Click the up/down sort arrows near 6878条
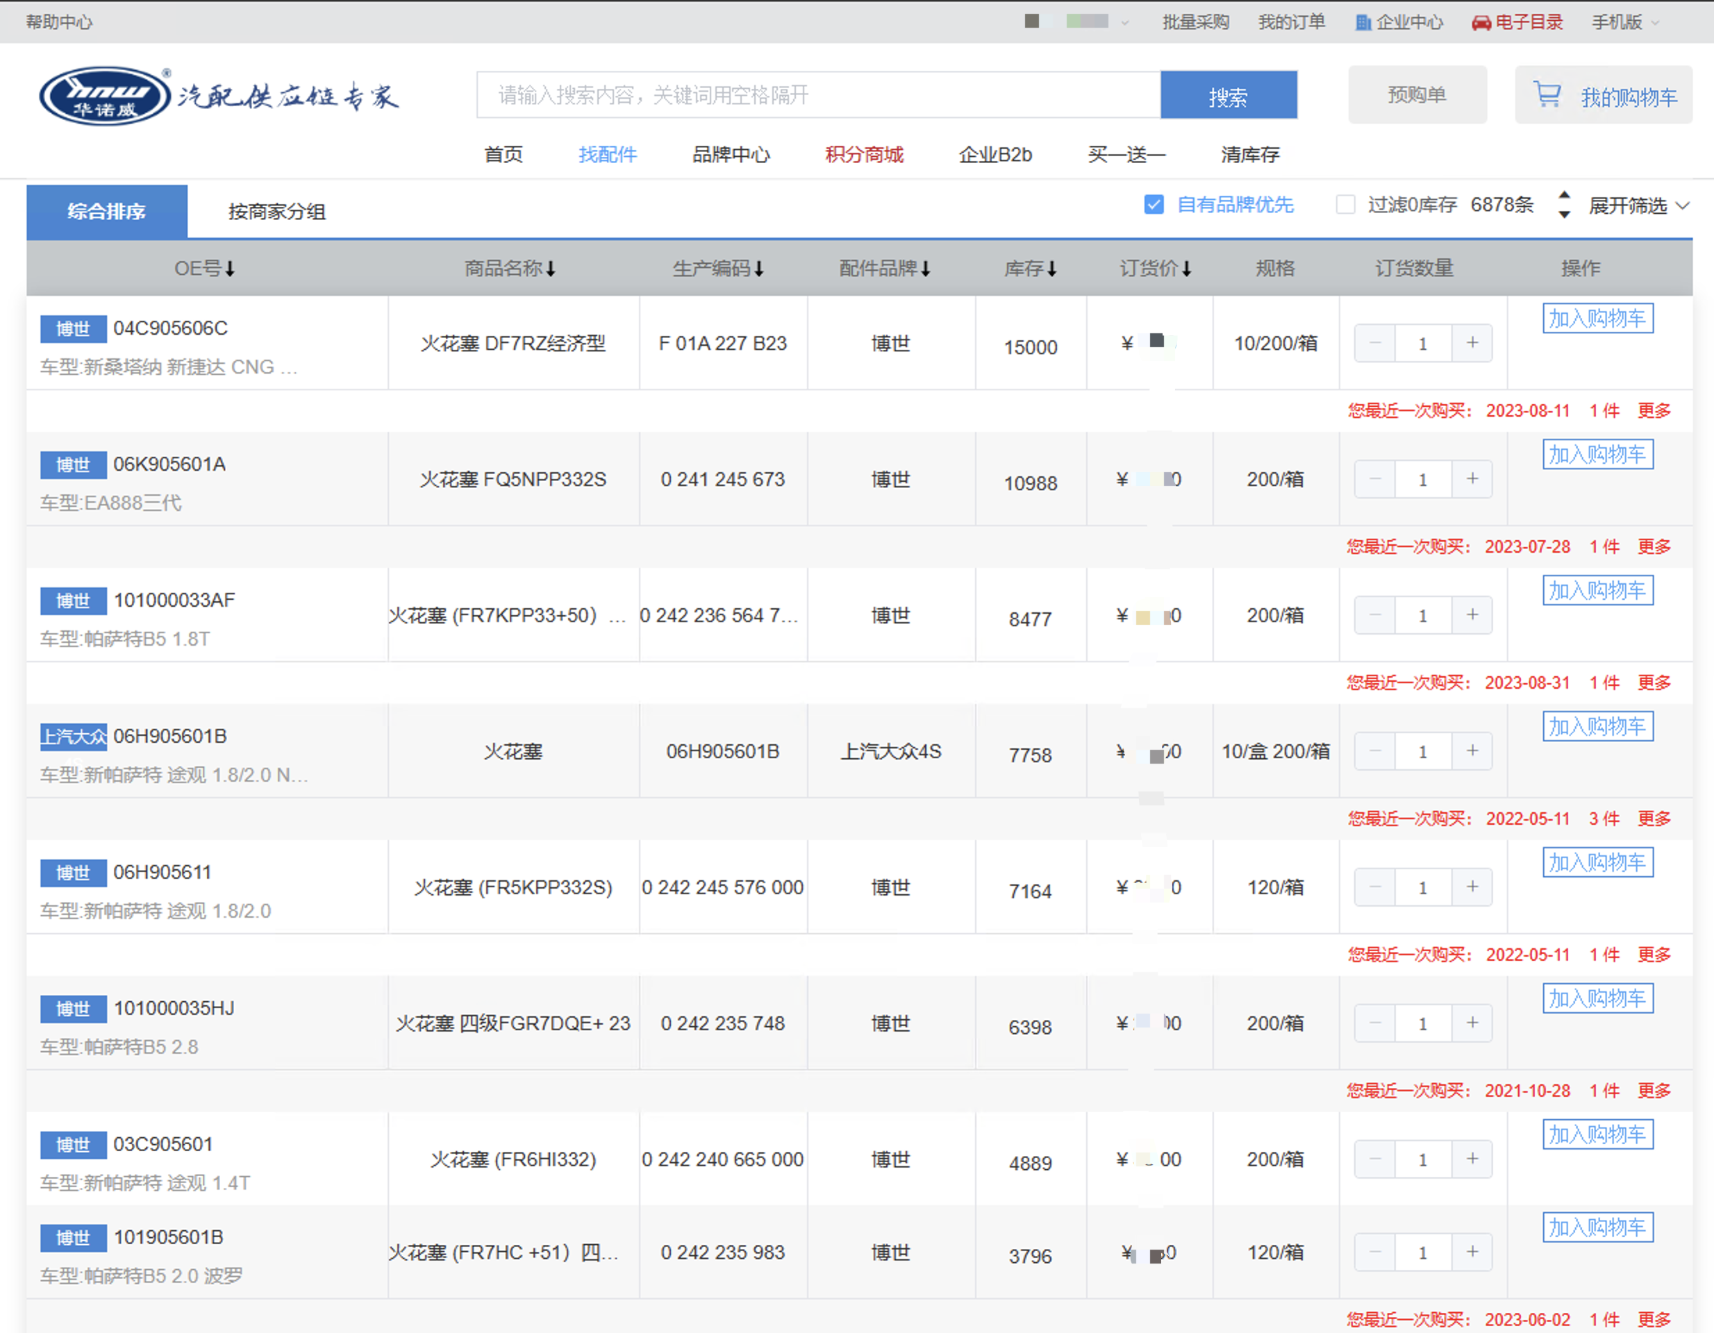The width and height of the screenshot is (1714, 1333). tap(1564, 205)
